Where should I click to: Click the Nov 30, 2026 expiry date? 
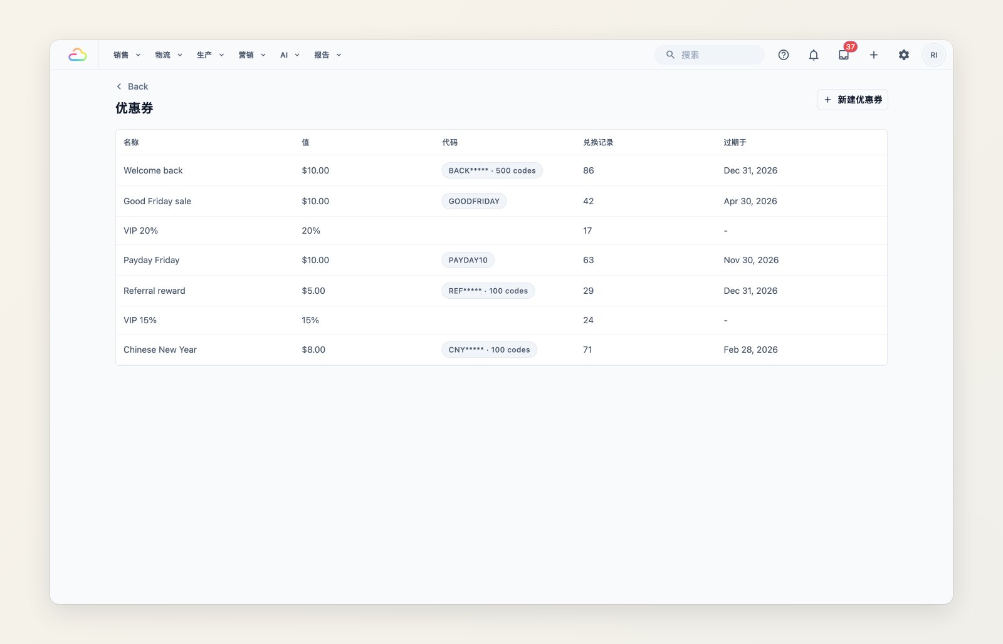click(751, 260)
